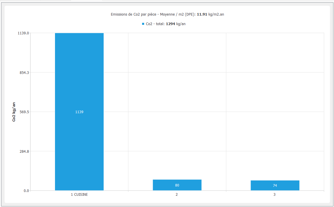Screen dimensions: 334x207
Task: Click the 74 value label on the bar
Action: (x=275, y=186)
